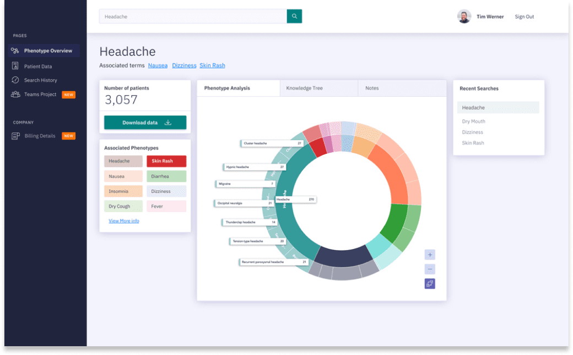Click the chart copy/expand view icon
The image size is (573, 355).
(430, 284)
